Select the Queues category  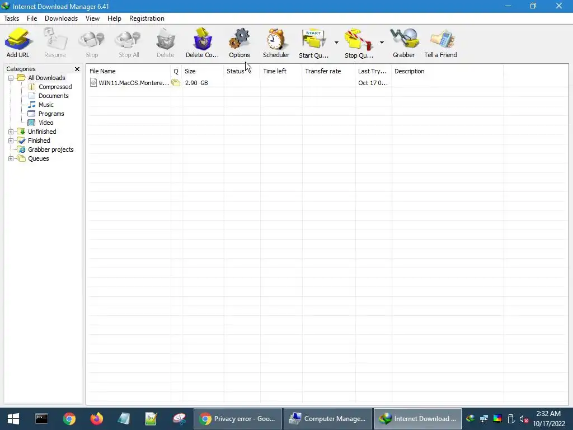point(39,158)
